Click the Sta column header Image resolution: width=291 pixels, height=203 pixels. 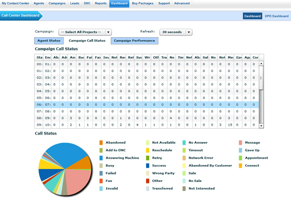point(39,58)
